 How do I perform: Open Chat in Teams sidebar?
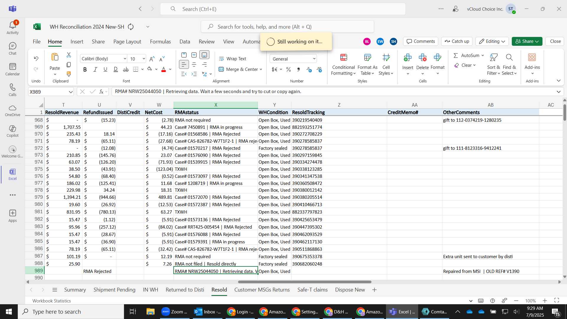click(12, 49)
